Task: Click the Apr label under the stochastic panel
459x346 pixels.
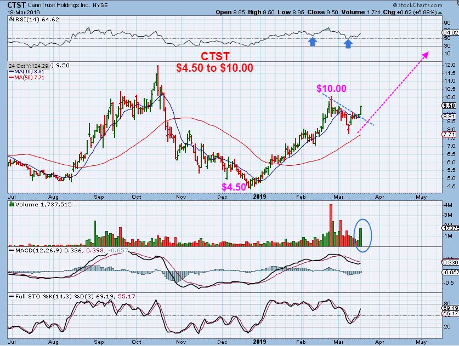Action: coord(379,342)
